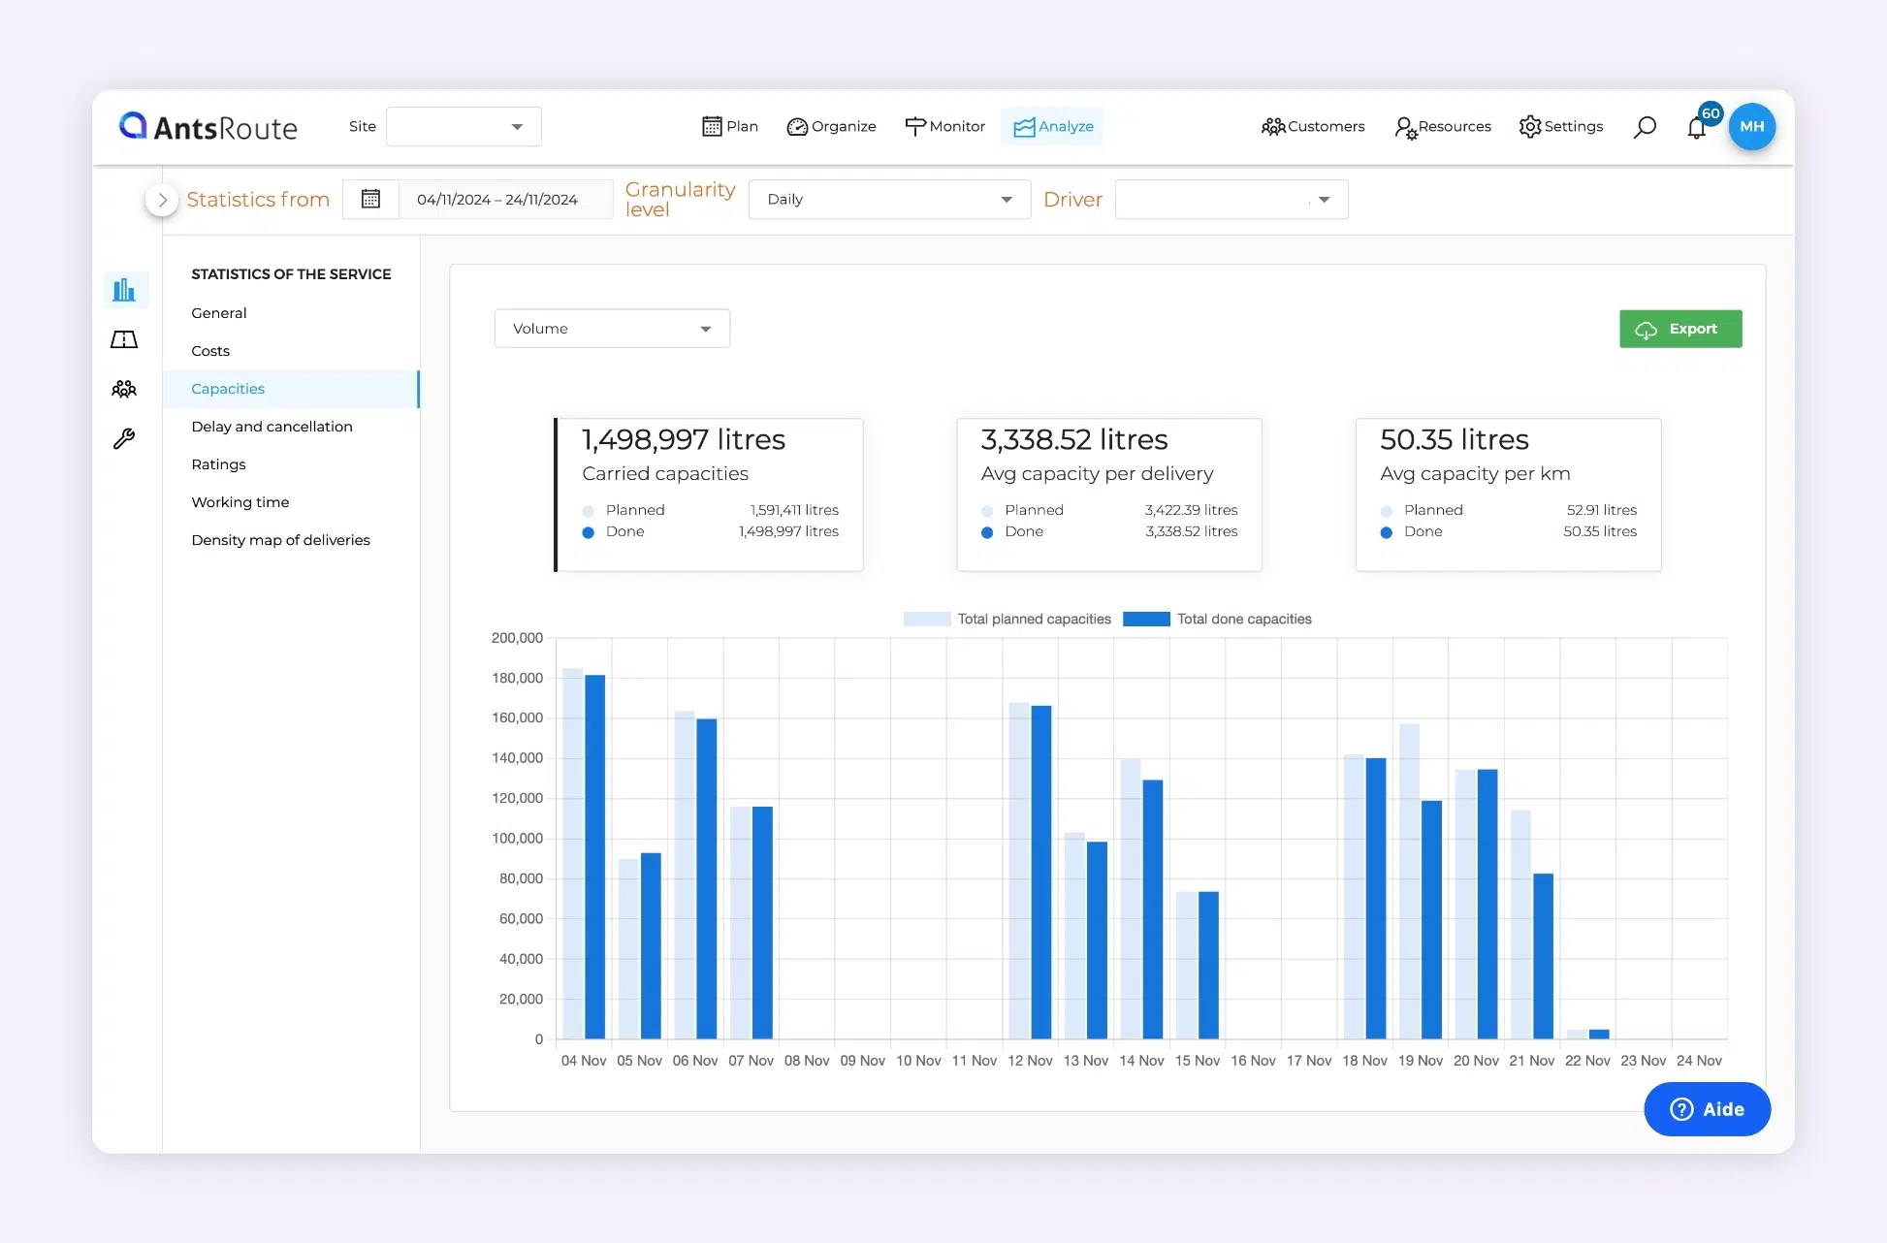Click the MH user avatar
Screen dimensions: 1887x1243
(1751, 126)
